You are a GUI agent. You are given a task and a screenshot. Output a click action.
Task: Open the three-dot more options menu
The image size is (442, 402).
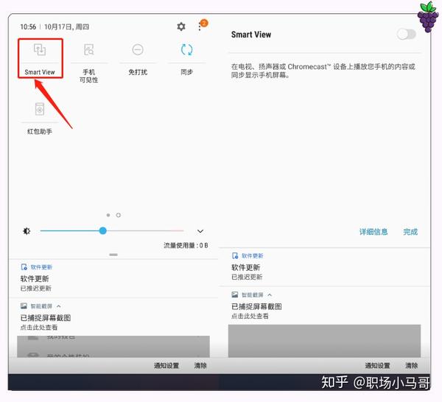point(200,27)
